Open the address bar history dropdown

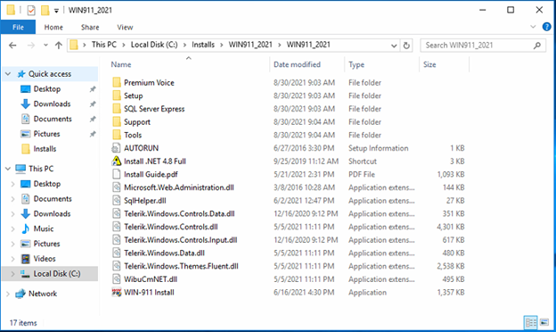click(394, 46)
